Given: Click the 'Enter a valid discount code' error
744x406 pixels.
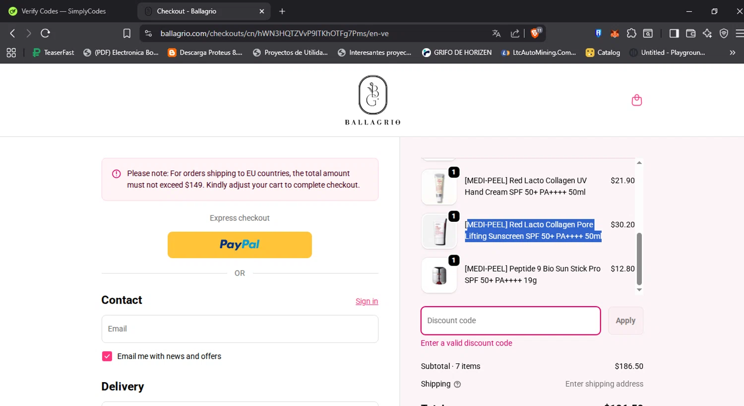Looking at the screenshot, I should tap(466, 343).
